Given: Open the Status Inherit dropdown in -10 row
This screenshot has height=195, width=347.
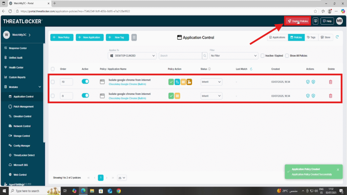Looking at the screenshot, I should pyautogui.click(x=211, y=82).
